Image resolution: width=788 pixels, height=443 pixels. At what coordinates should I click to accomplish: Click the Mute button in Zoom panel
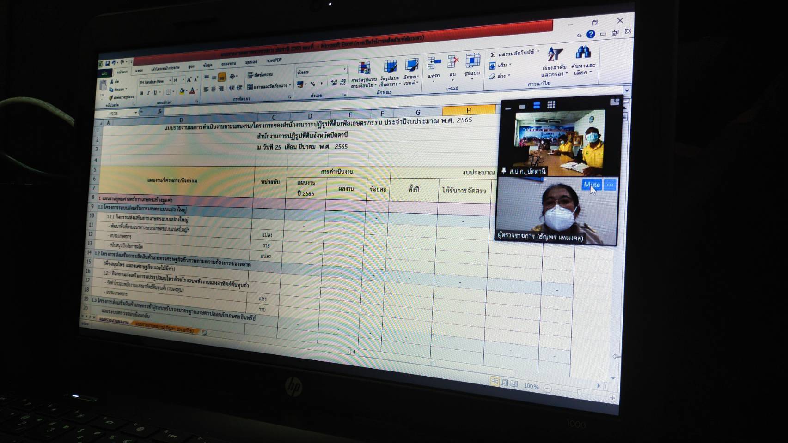(592, 185)
